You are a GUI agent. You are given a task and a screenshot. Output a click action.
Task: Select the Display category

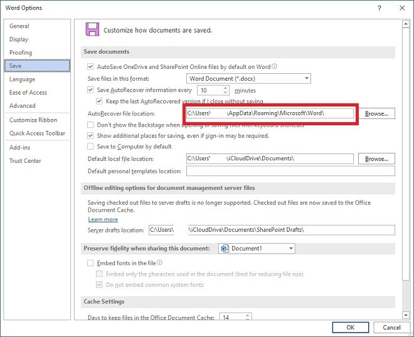(x=37, y=39)
